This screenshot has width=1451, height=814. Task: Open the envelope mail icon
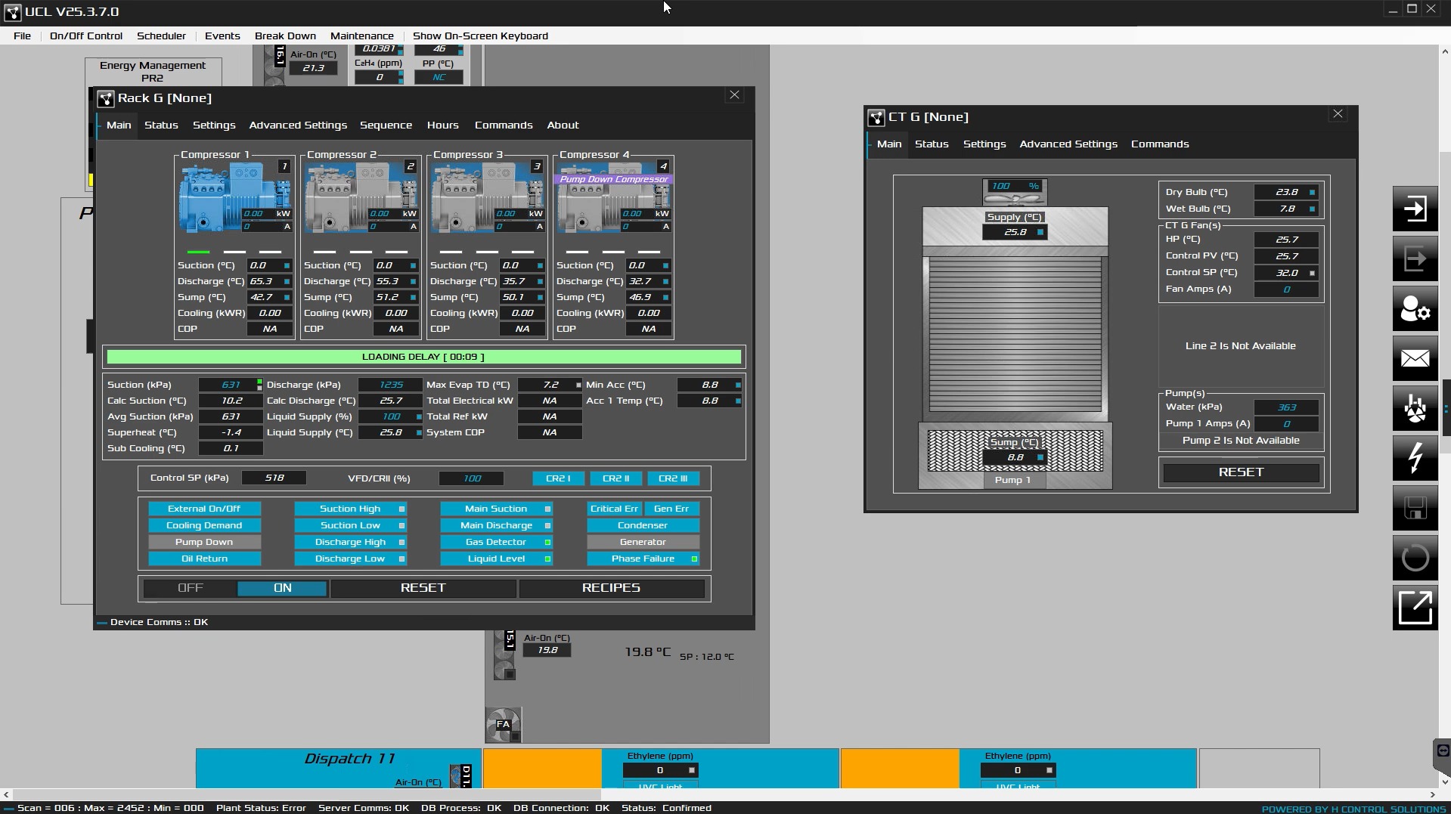click(1415, 359)
